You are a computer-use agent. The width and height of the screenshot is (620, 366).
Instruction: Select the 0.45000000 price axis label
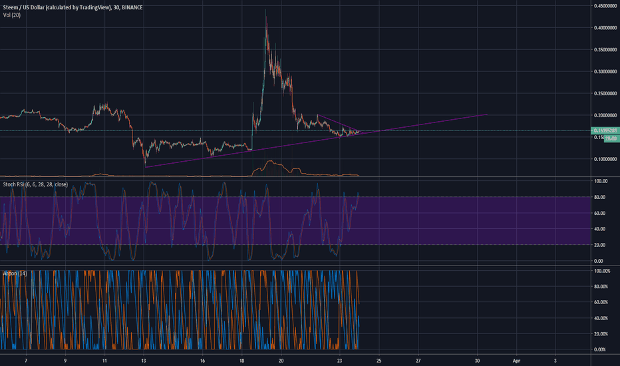(x=605, y=6)
